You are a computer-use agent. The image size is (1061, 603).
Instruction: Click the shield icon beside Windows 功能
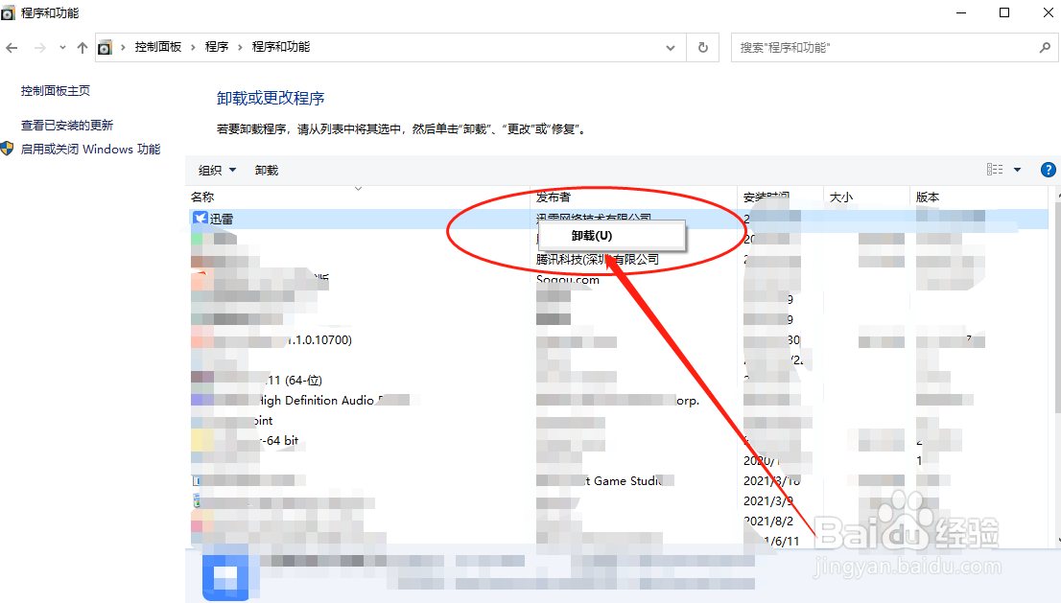(8, 149)
